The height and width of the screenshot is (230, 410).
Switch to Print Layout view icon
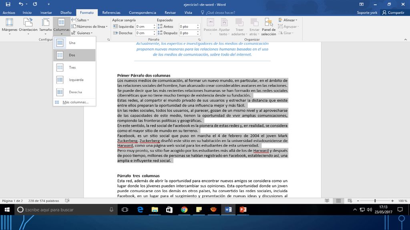pos(338,201)
